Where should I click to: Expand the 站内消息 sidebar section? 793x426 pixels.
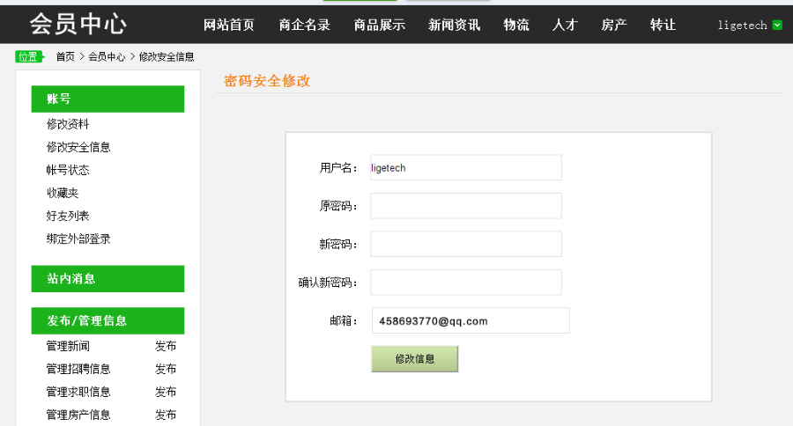(x=107, y=279)
